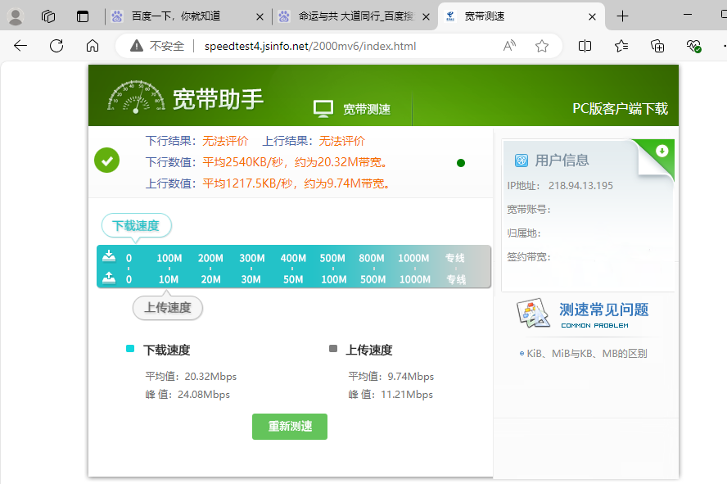
Task: Open the workspaces icon in title bar
Action: (48, 16)
